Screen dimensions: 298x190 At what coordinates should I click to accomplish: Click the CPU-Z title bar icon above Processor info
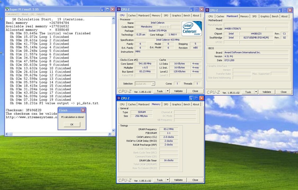click(x=119, y=9)
